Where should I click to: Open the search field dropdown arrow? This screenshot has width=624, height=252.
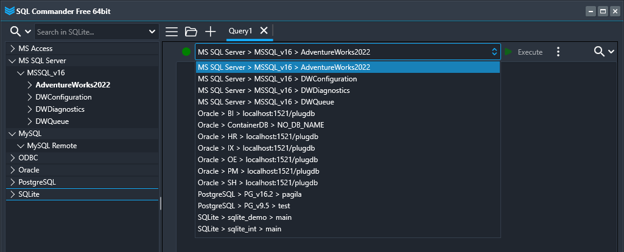tap(152, 32)
